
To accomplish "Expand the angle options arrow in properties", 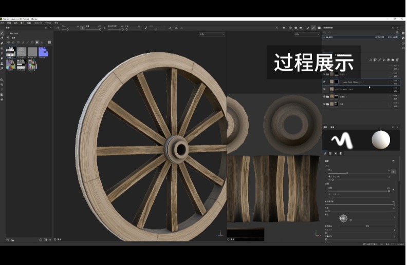I will [x=395, y=217].
